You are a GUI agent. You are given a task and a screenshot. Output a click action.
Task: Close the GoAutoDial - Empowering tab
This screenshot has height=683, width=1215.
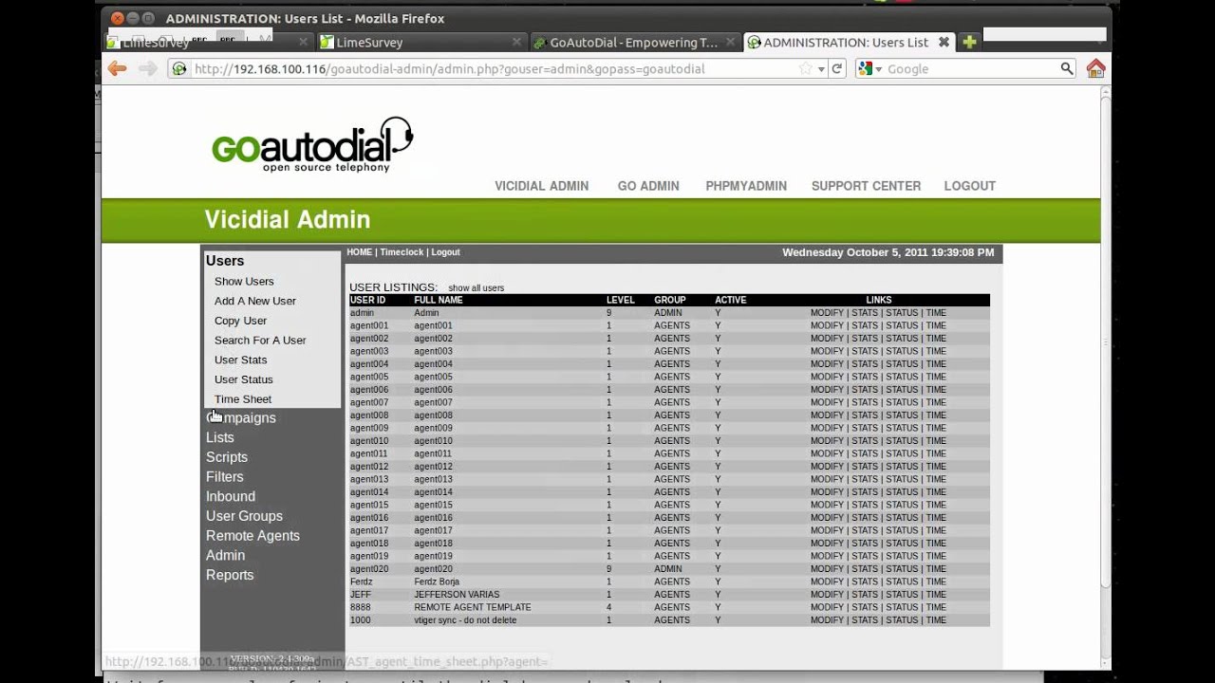tap(730, 42)
